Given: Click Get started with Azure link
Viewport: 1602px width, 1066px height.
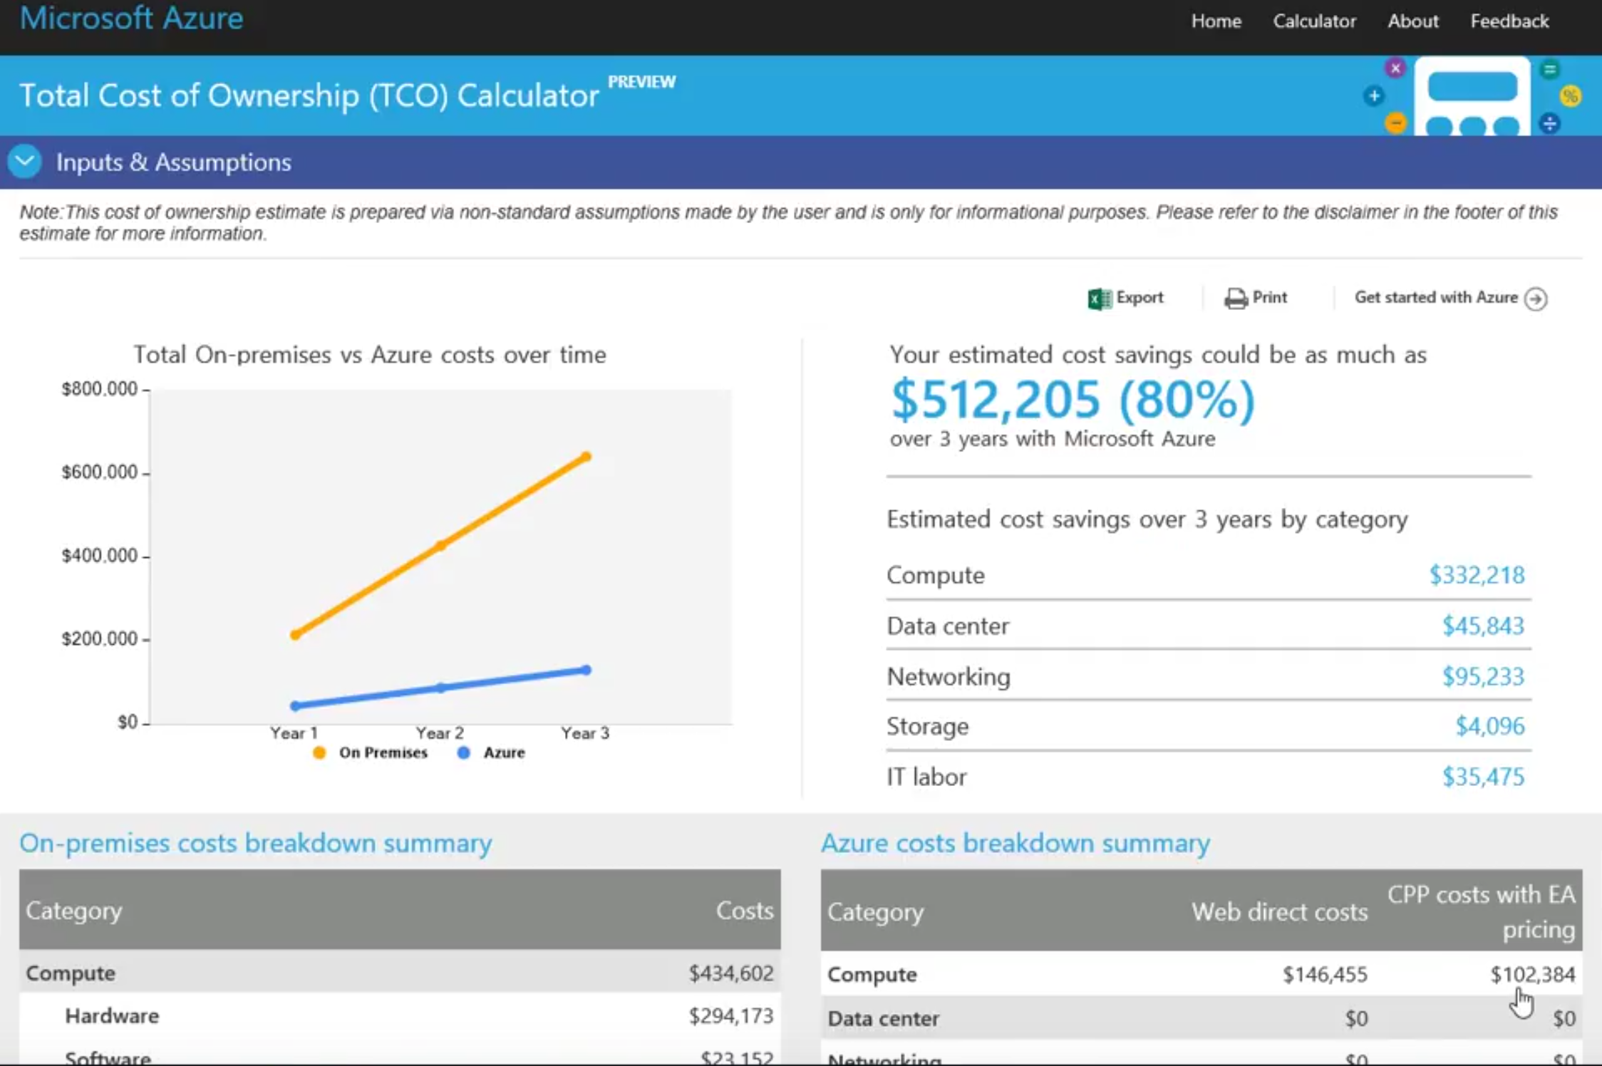Looking at the screenshot, I should pos(1435,298).
